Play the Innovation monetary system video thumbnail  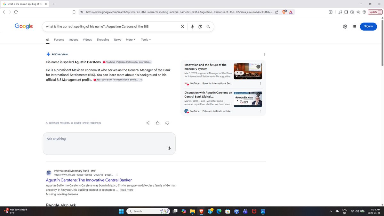click(248, 71)
